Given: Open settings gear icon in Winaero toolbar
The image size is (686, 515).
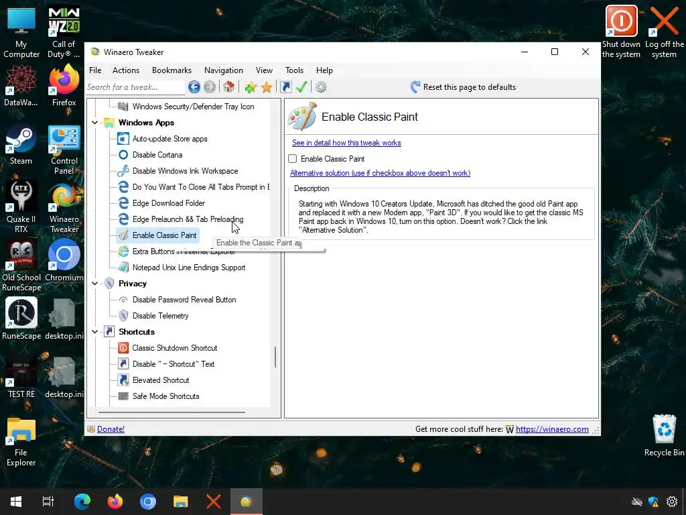Looking at the screenshot, I should pos(321,87).
